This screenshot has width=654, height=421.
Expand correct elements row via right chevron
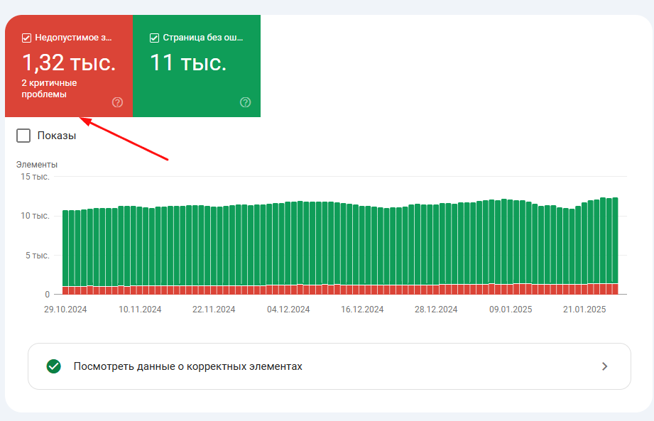(604, 366)
